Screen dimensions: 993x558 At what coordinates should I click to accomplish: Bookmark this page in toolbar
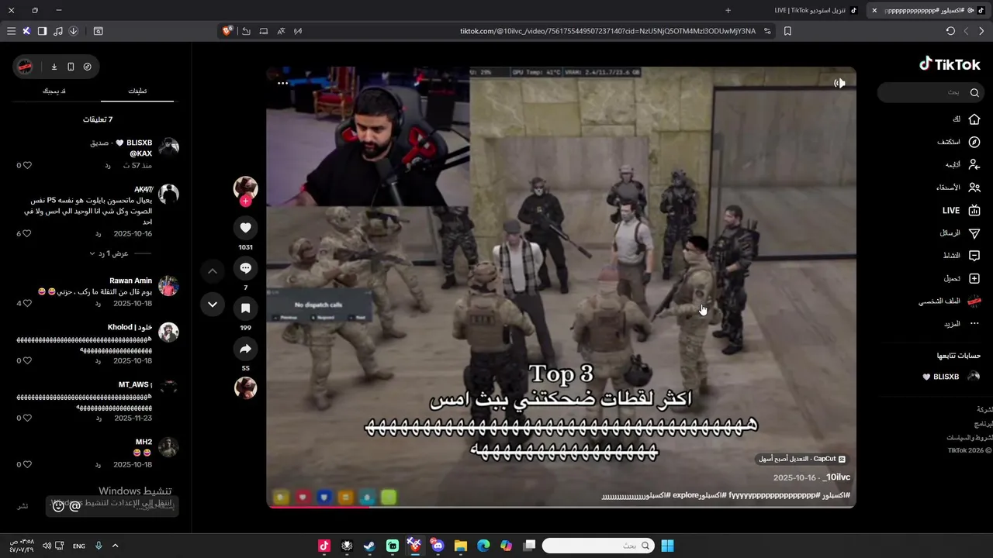(787, 31)
